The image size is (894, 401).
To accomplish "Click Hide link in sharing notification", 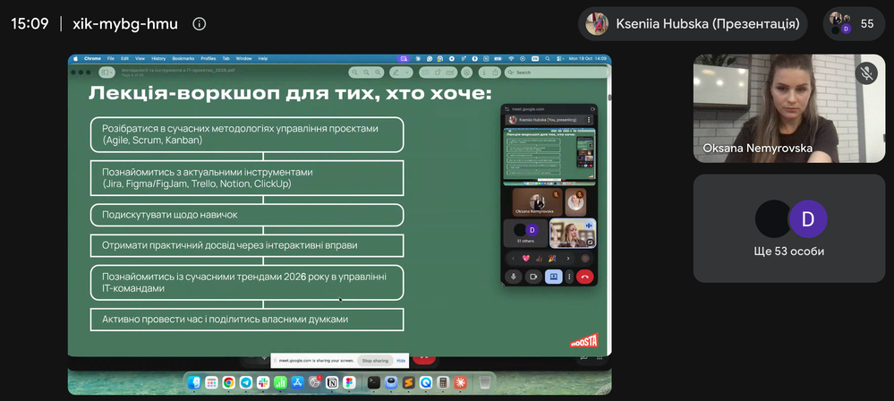I will click(402, 361).
